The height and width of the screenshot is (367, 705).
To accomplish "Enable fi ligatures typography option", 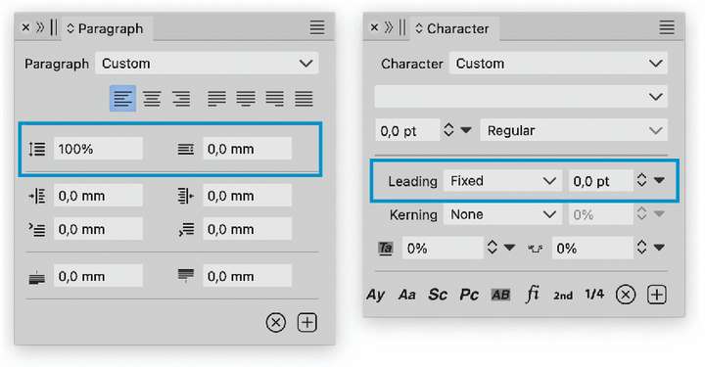I will [533, 295].
